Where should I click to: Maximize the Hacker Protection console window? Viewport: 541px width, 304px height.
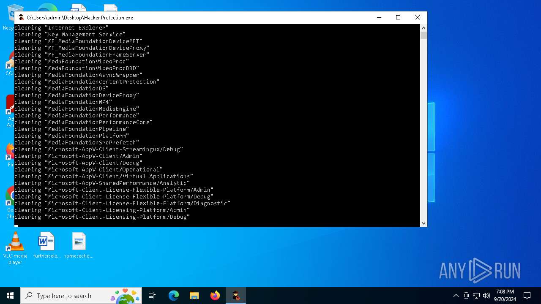(398, 17)
